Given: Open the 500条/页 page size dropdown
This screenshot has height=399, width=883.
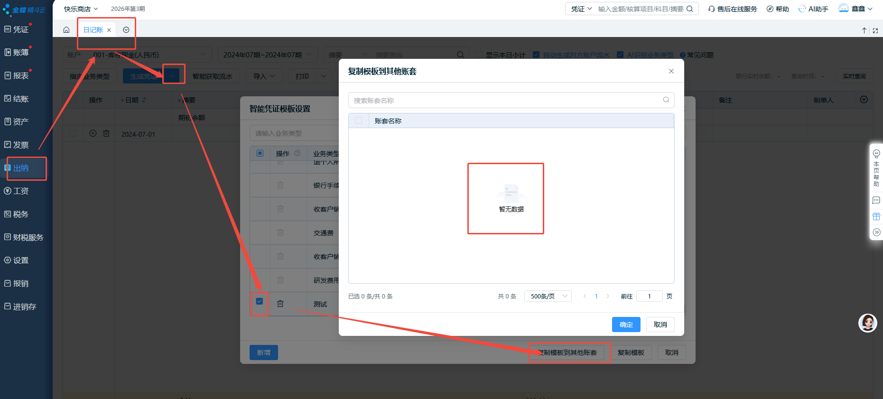Looking at the screenshot, I should click(548, 296).
